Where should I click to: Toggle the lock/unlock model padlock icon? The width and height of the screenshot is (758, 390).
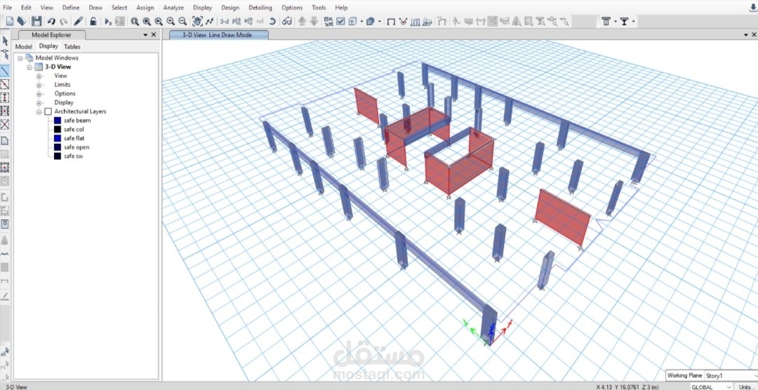click(x=93, y=21)
